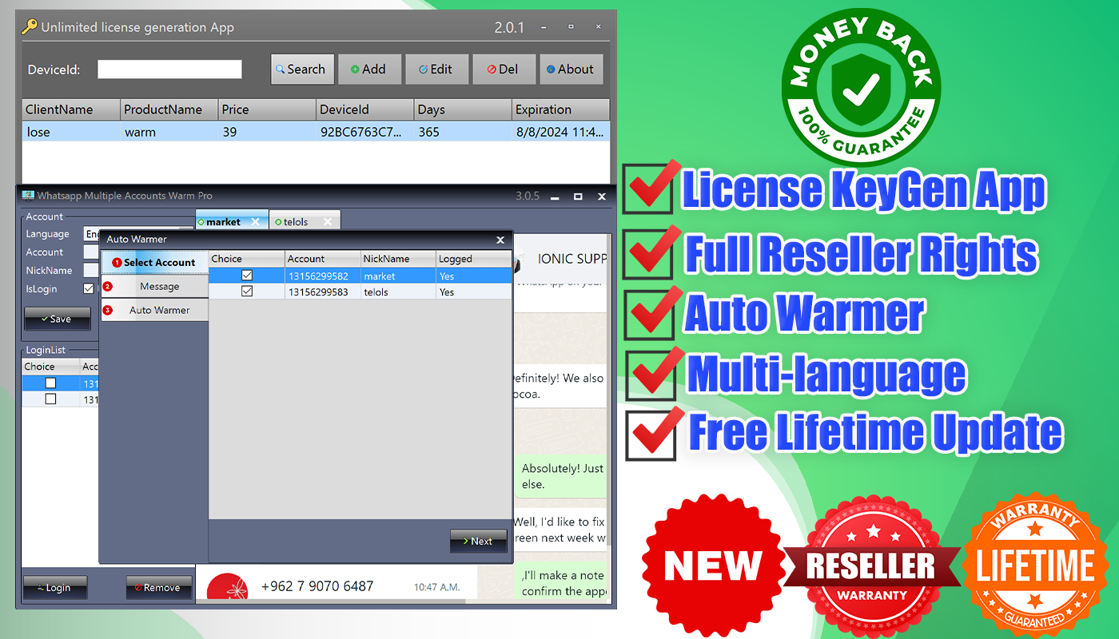Go to step 1 Select Account
The image size is (1119, 639).
154,262
